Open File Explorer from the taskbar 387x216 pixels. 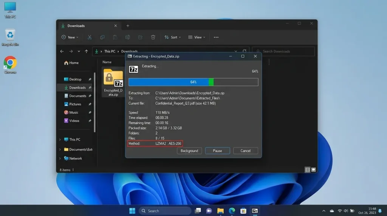tap(220, 211)
